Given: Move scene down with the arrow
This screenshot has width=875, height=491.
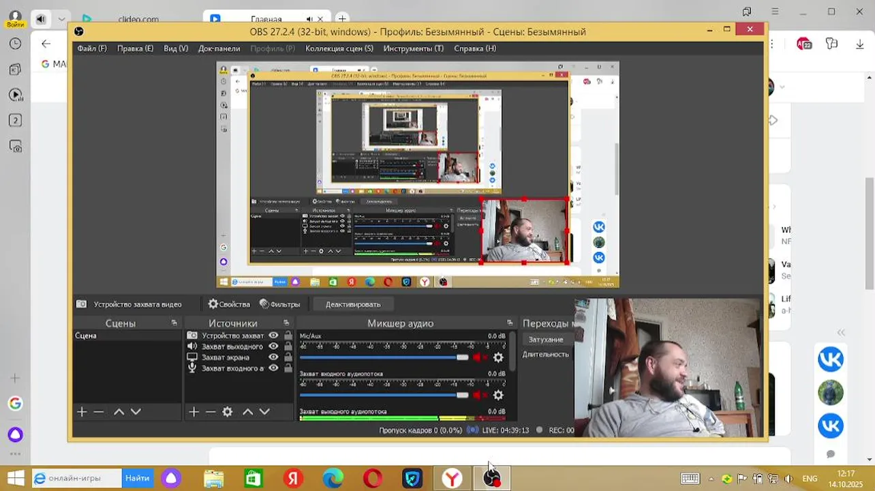Looking at the screenshot, I should 136,411.
